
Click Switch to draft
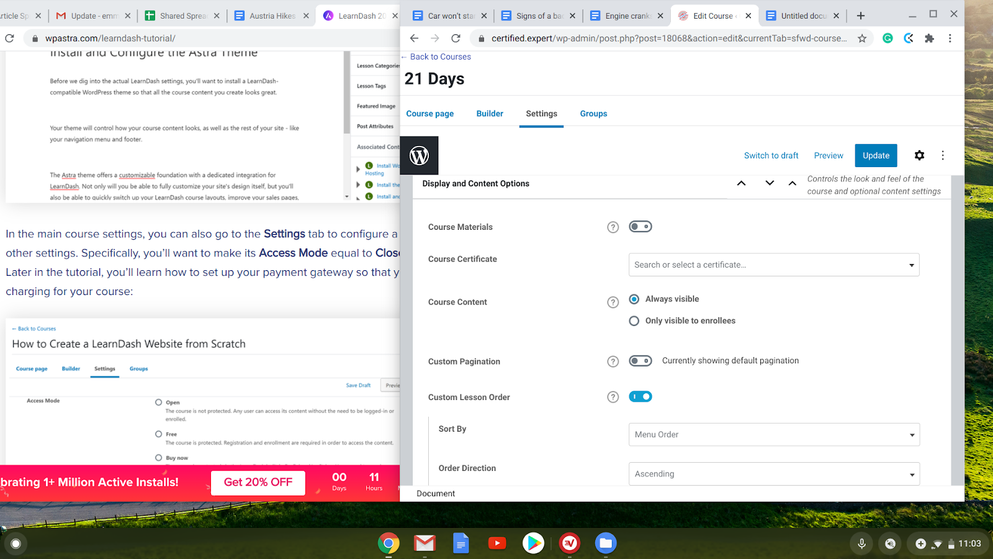771,155
